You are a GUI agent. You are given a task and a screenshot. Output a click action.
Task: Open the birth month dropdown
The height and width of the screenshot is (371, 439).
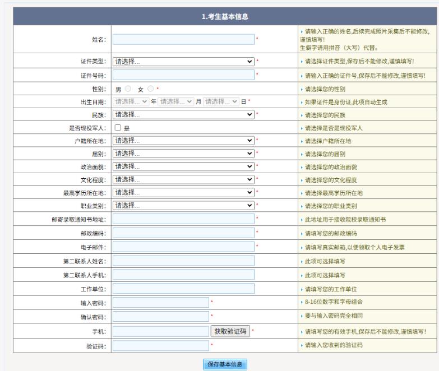[x=176, y=101]
